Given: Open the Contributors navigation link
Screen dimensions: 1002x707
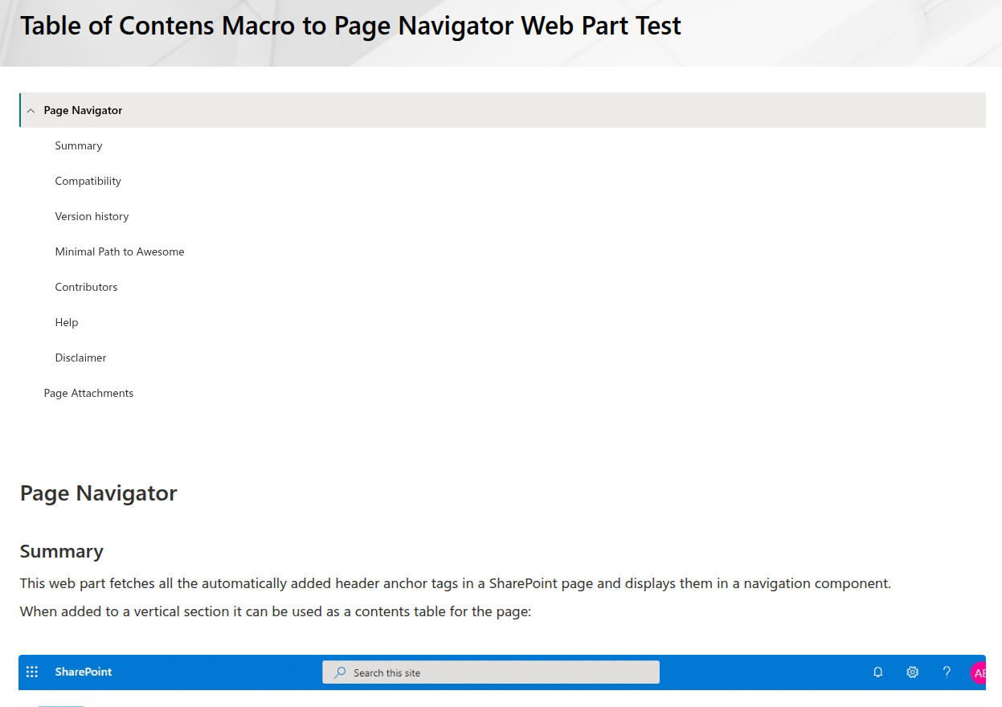Looking at the screenshot, I should pos(85,287).
